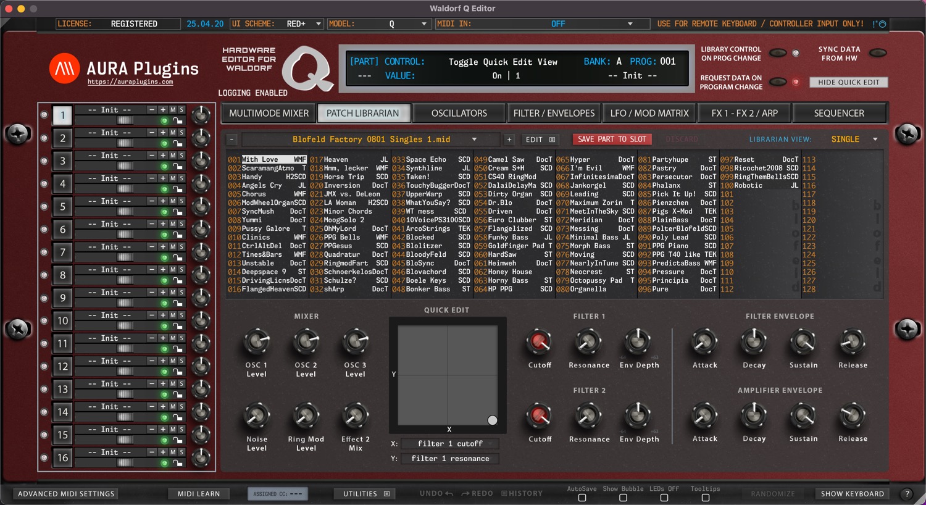Click the volume knob for part 1
Screen dimensions: 926x505
201,115
